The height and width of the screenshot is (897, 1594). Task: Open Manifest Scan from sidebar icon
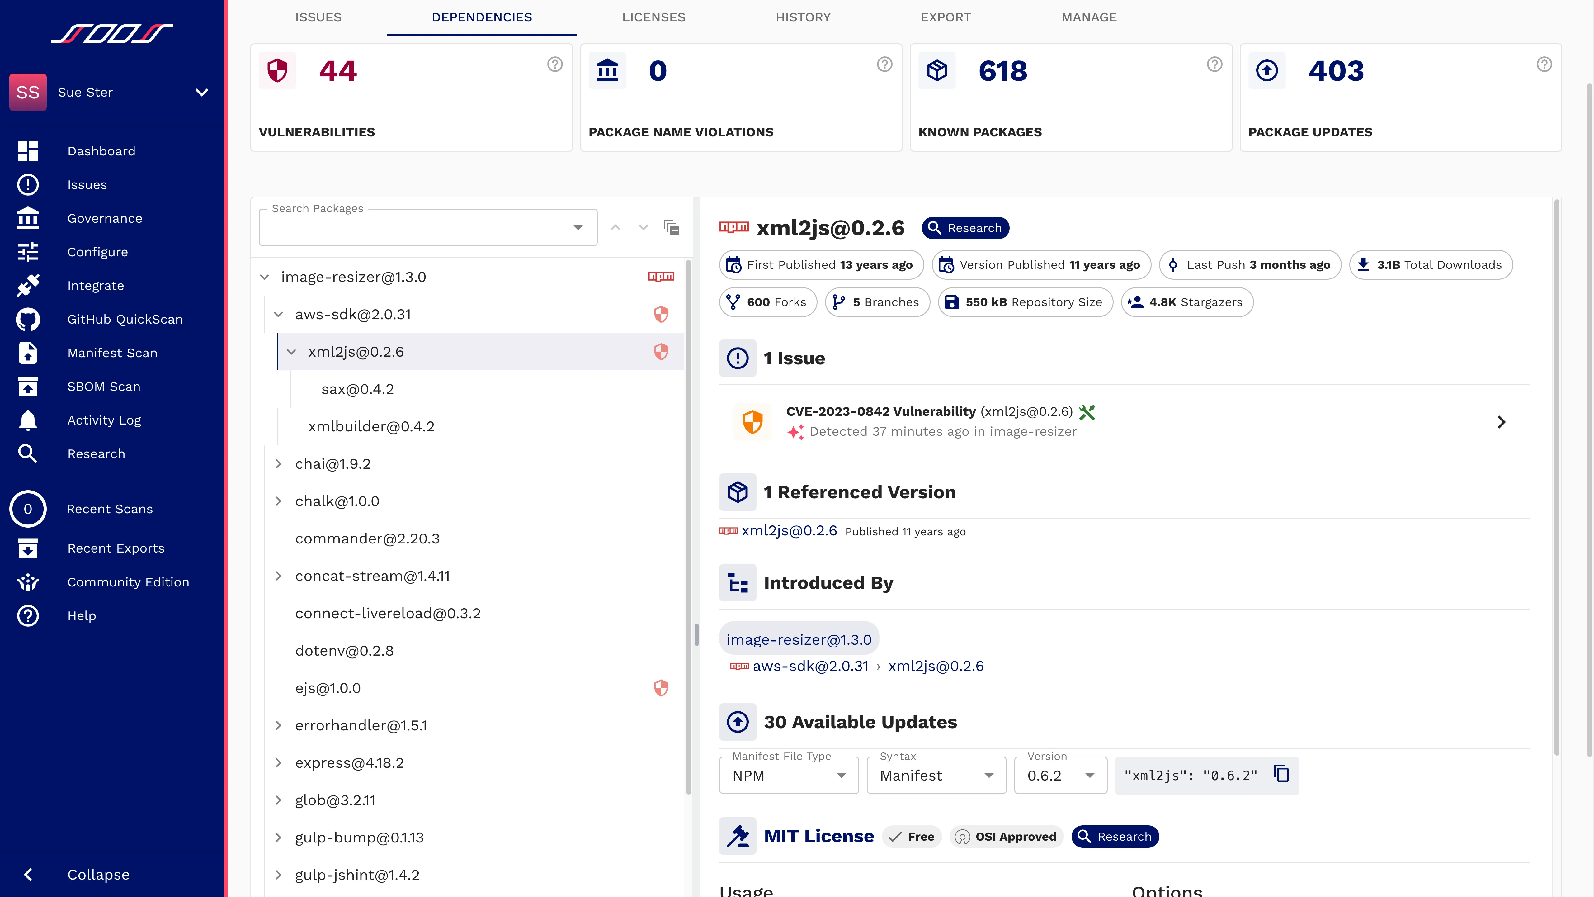[x=28, y=353]
